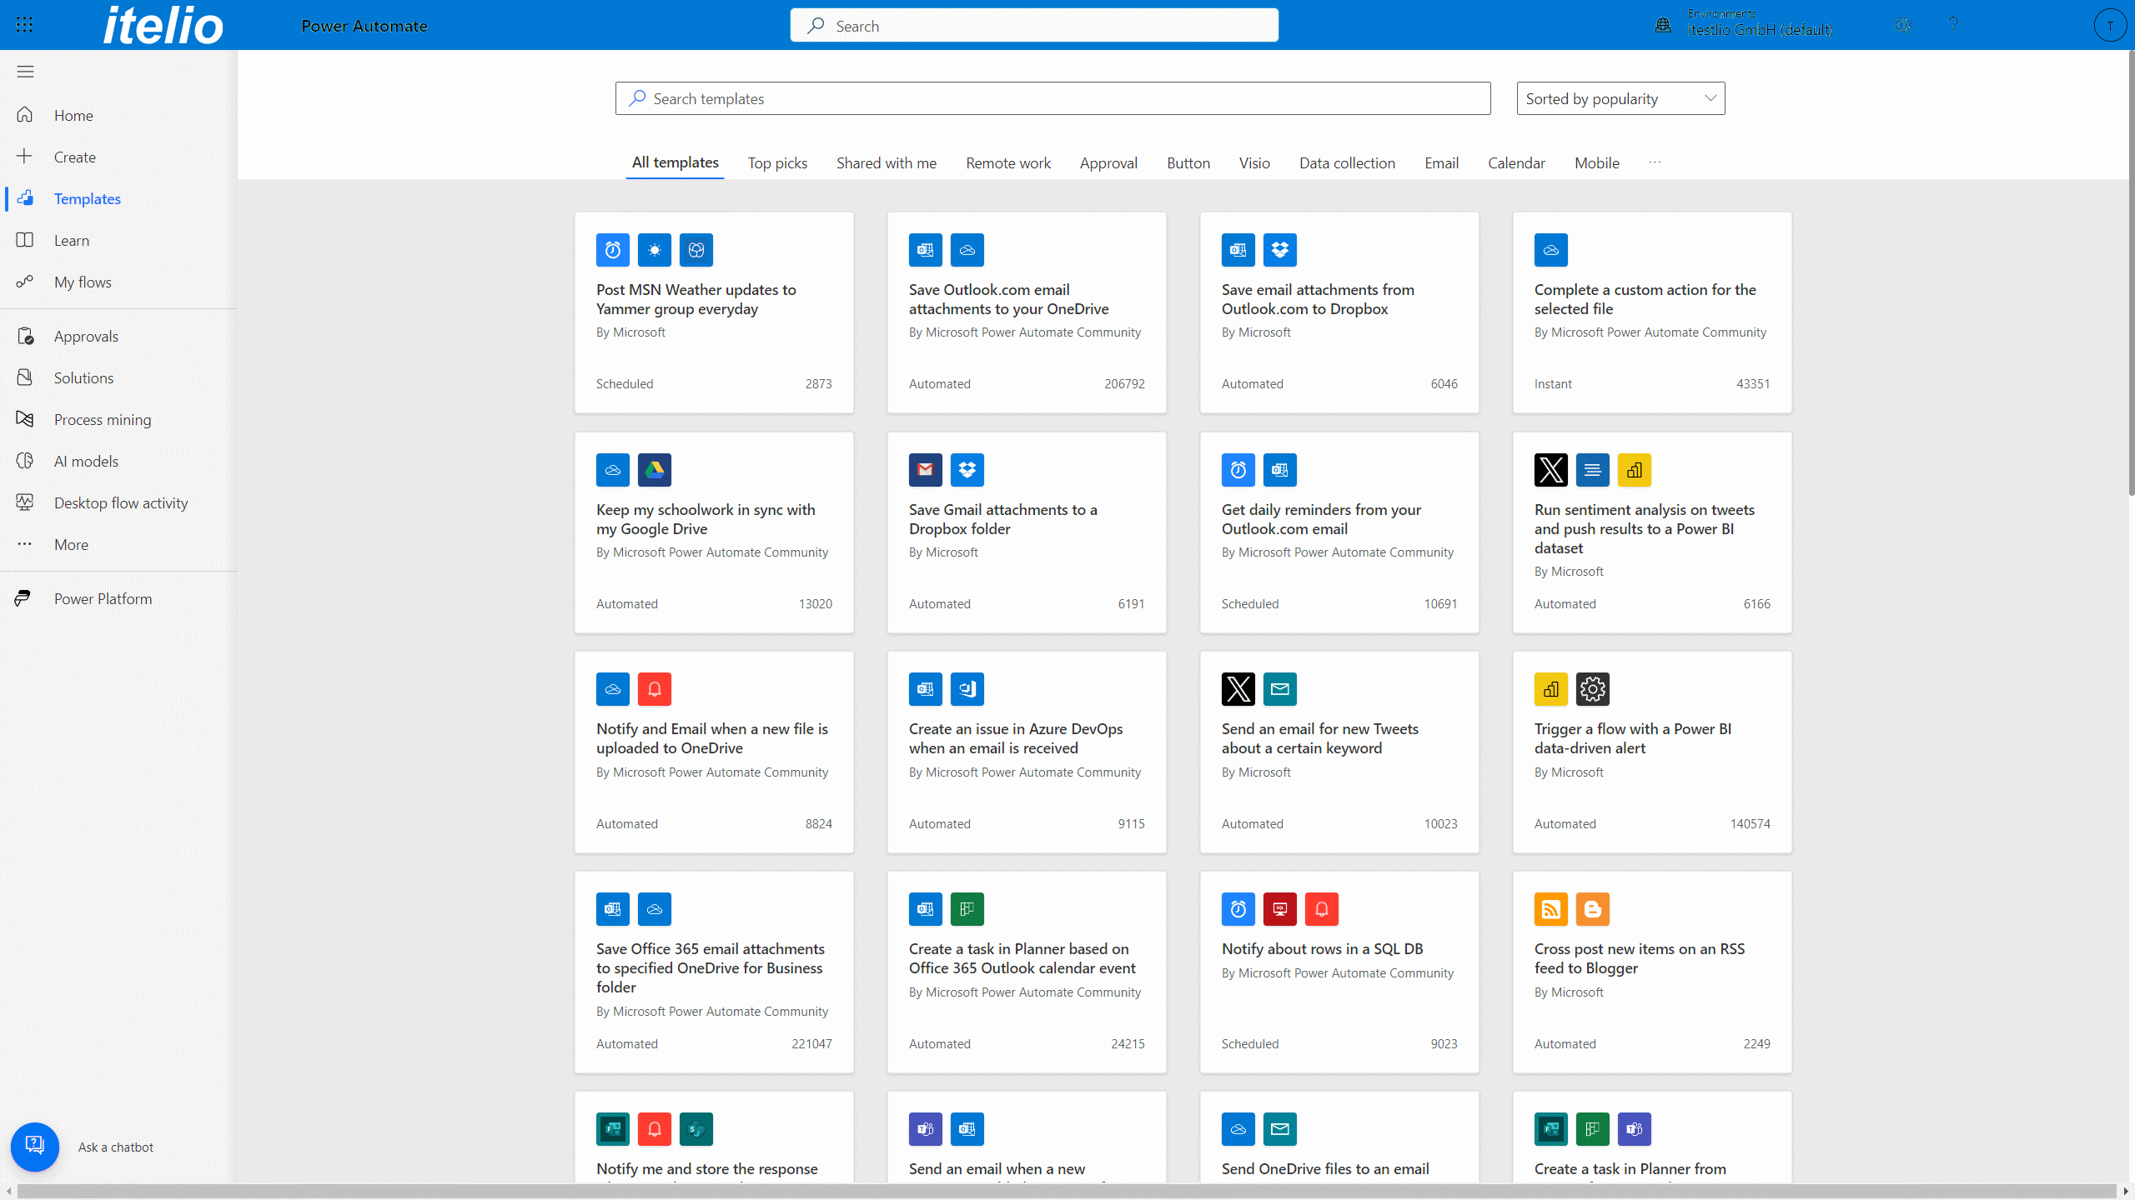The height and width of the screenshot is (1200, 2135).
Task: Click the horizontal scrollbar at bottom
Action: (1066, 1192)
